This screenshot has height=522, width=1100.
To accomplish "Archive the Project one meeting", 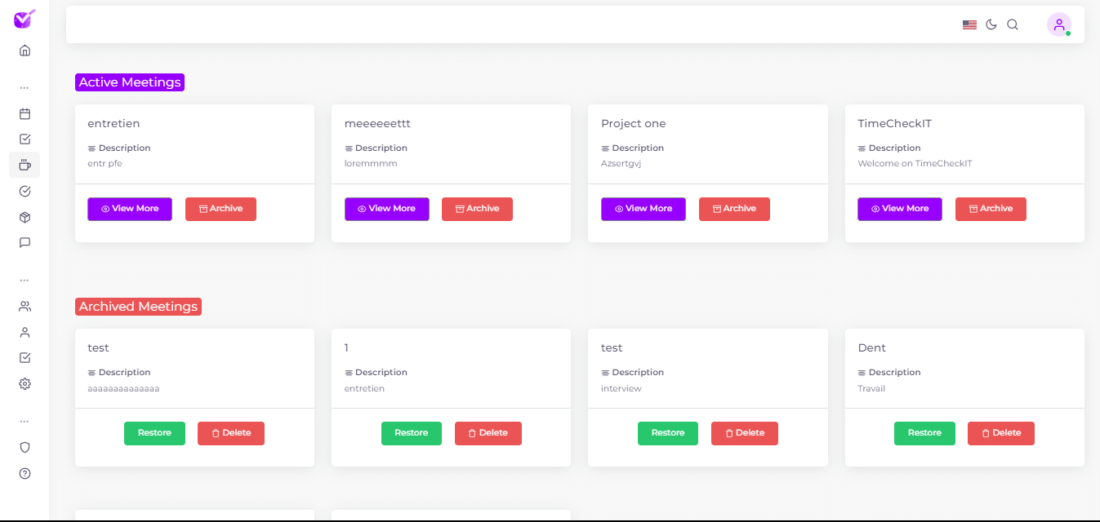I will (x=734, y=209).
